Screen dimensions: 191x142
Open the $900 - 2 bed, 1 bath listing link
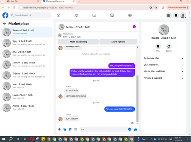[72, 37]
